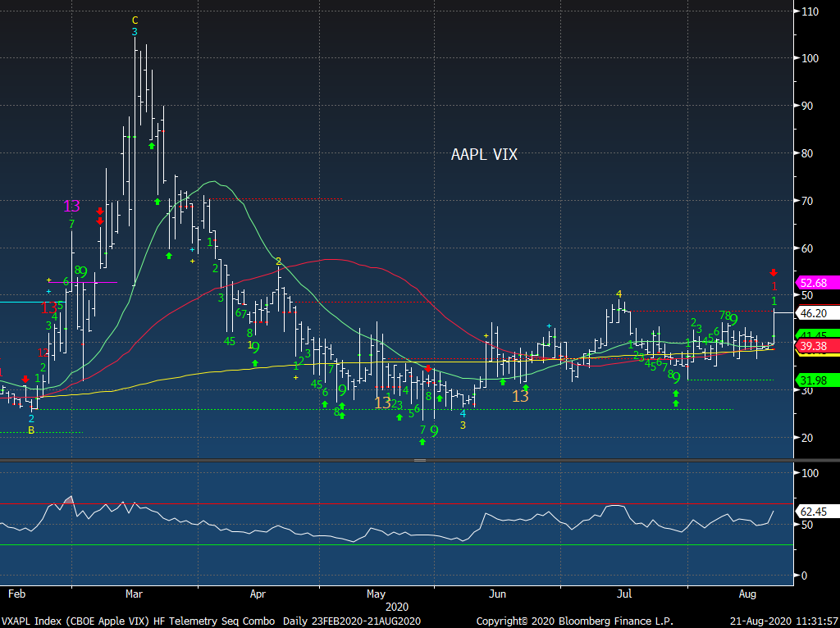Click the VXAPL Index description in status bar
The height and width of the screenshot is (628, 840).
(66, 621)
